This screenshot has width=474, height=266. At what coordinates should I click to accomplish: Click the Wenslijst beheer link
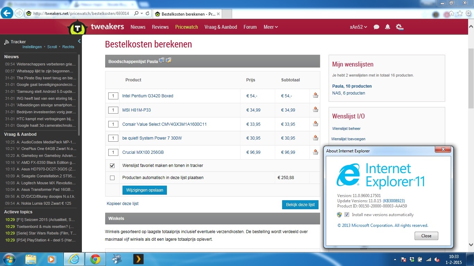(346, 128)
